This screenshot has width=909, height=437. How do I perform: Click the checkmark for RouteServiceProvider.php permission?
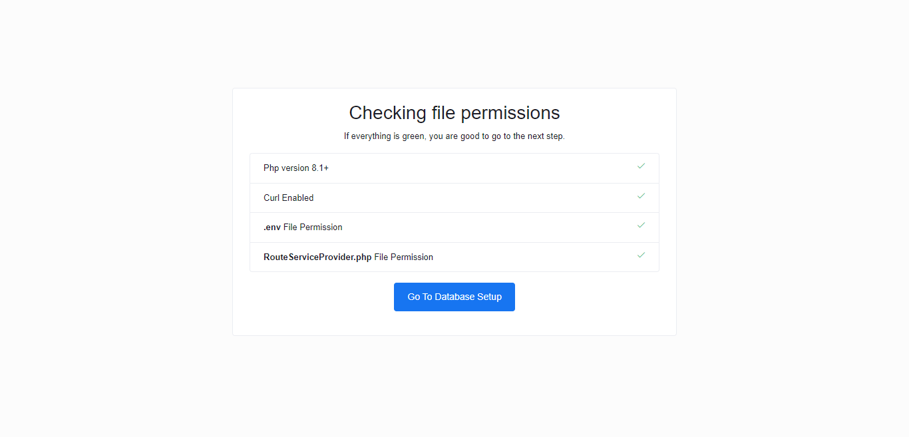coord(641,255)
